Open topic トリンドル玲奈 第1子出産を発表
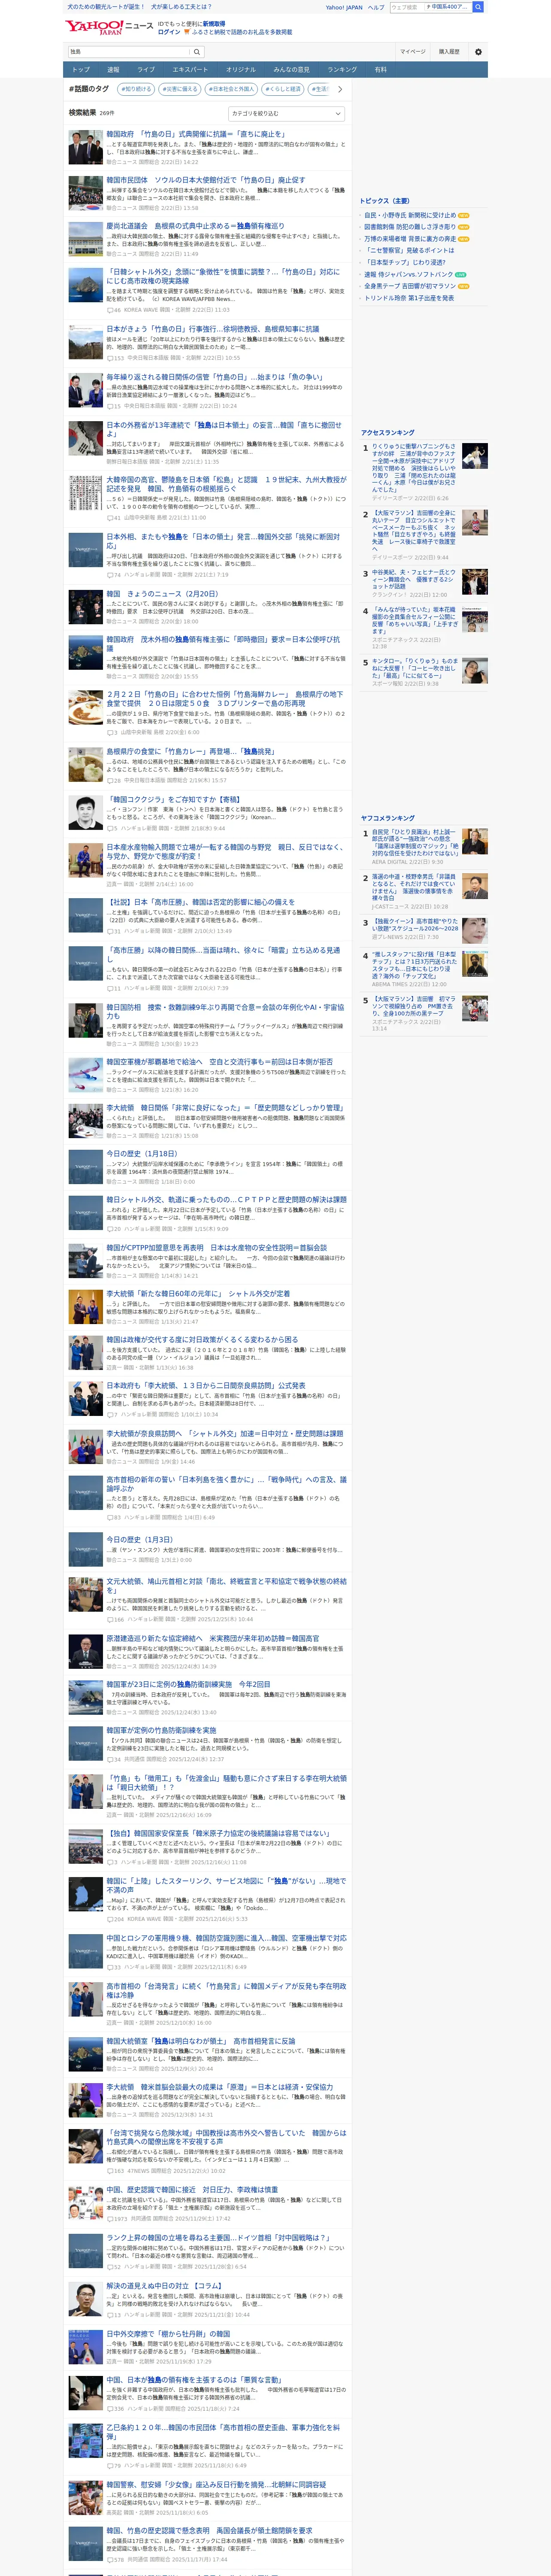 click(x=409, y=298)
